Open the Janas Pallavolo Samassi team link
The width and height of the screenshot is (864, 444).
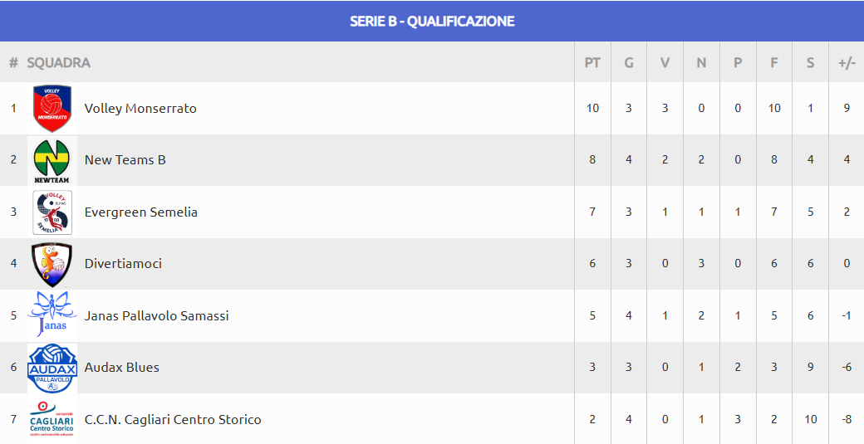(156, 316)
